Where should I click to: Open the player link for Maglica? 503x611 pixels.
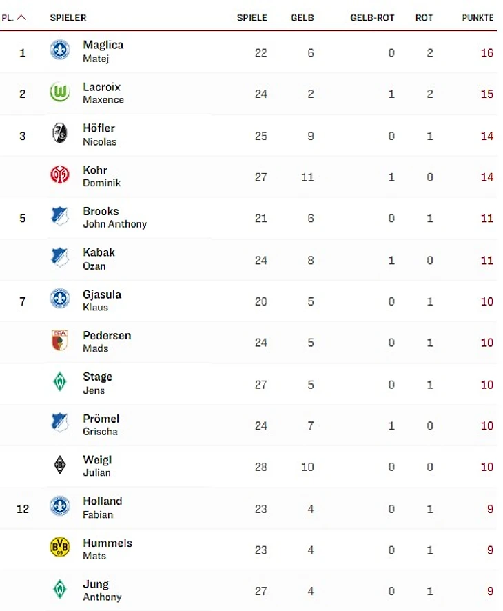click(x=103, y=46)
